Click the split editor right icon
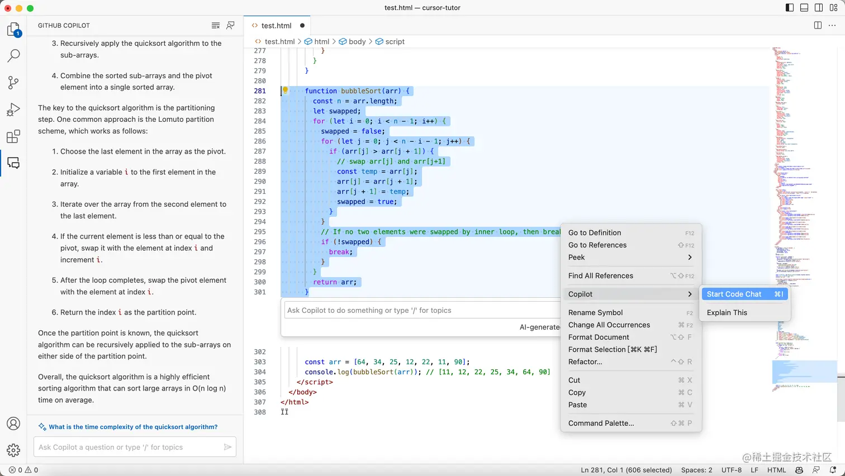Image resolution: width=845 pixels, height=476 pixels. pyautogui.click(x=818, y=26)
